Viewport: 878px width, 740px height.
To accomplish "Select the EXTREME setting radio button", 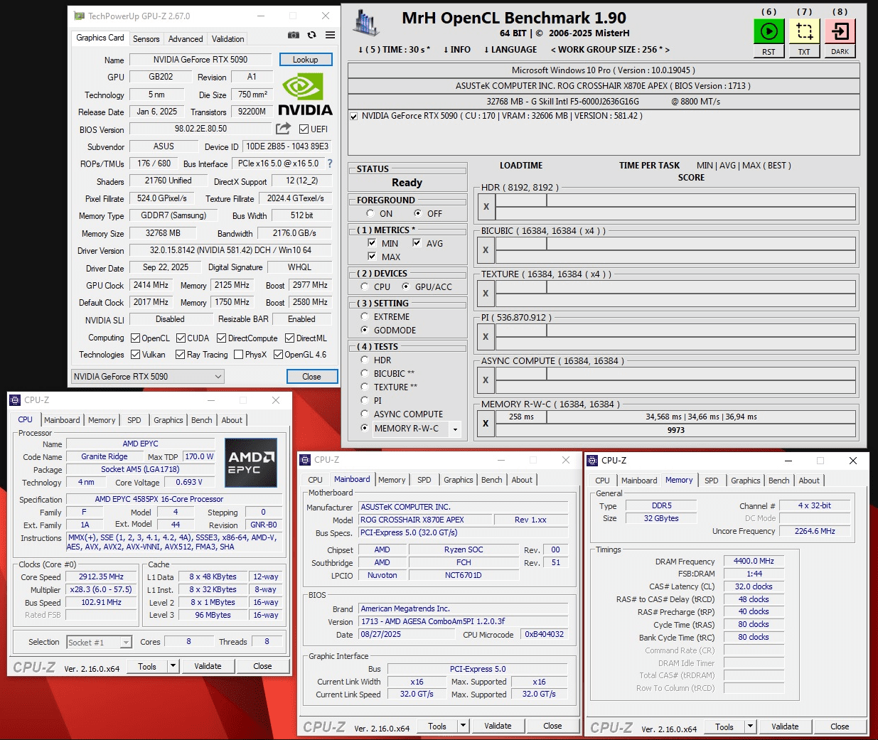I will coord(365,316).
